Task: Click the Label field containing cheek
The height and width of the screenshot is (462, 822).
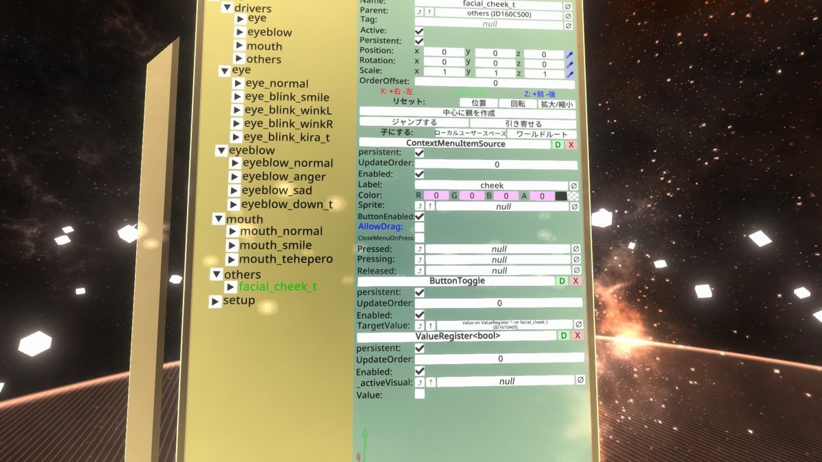Action: (x=492, y=185)
